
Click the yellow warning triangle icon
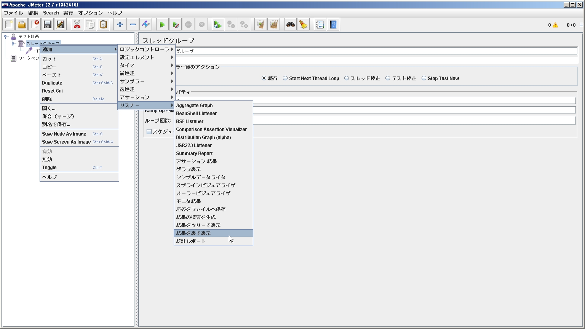point(555,25)
